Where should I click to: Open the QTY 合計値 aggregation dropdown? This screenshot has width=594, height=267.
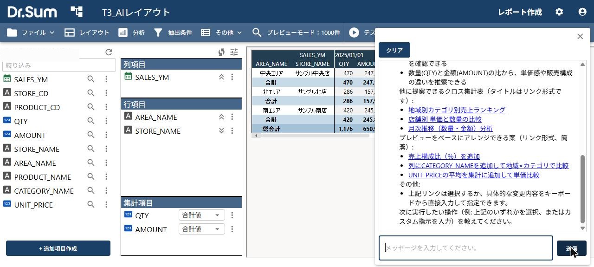click(202, 215)
